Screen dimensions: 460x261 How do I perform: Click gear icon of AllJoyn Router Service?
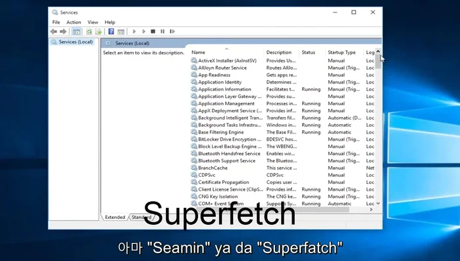(193, 68)
